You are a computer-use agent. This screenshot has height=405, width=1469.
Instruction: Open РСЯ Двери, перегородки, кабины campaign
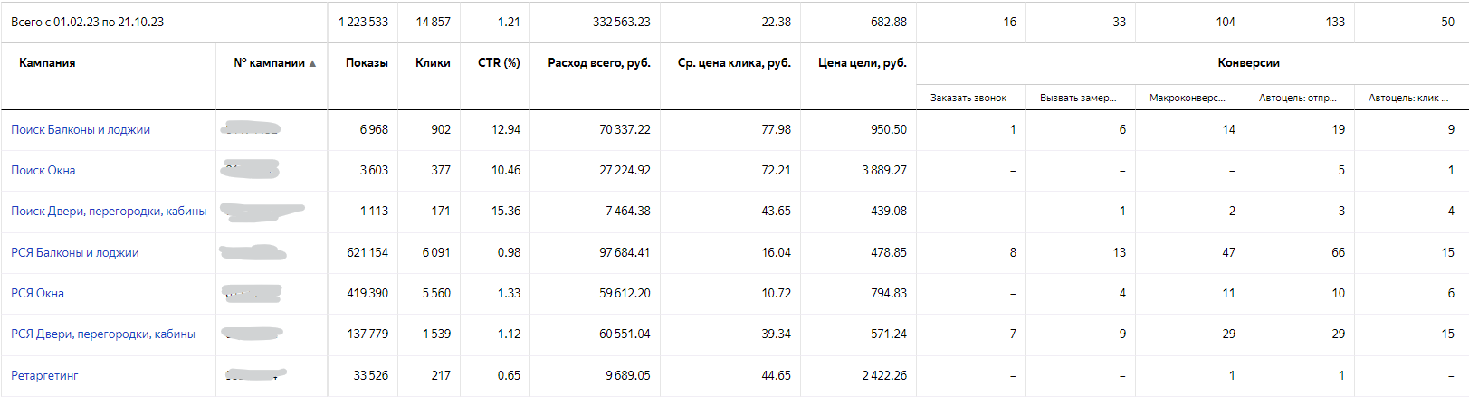click(x=103, y=334)
